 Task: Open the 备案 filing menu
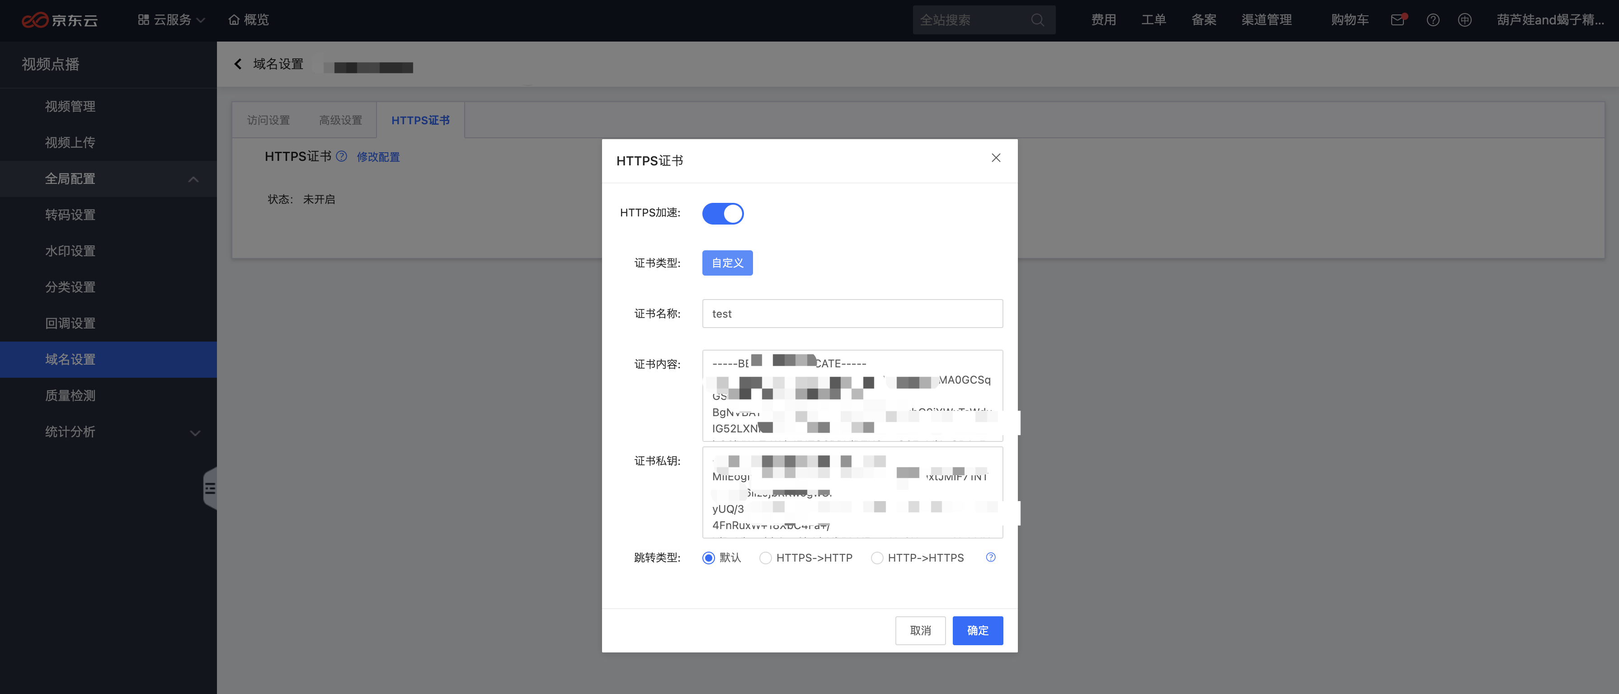coord(1204,20)
